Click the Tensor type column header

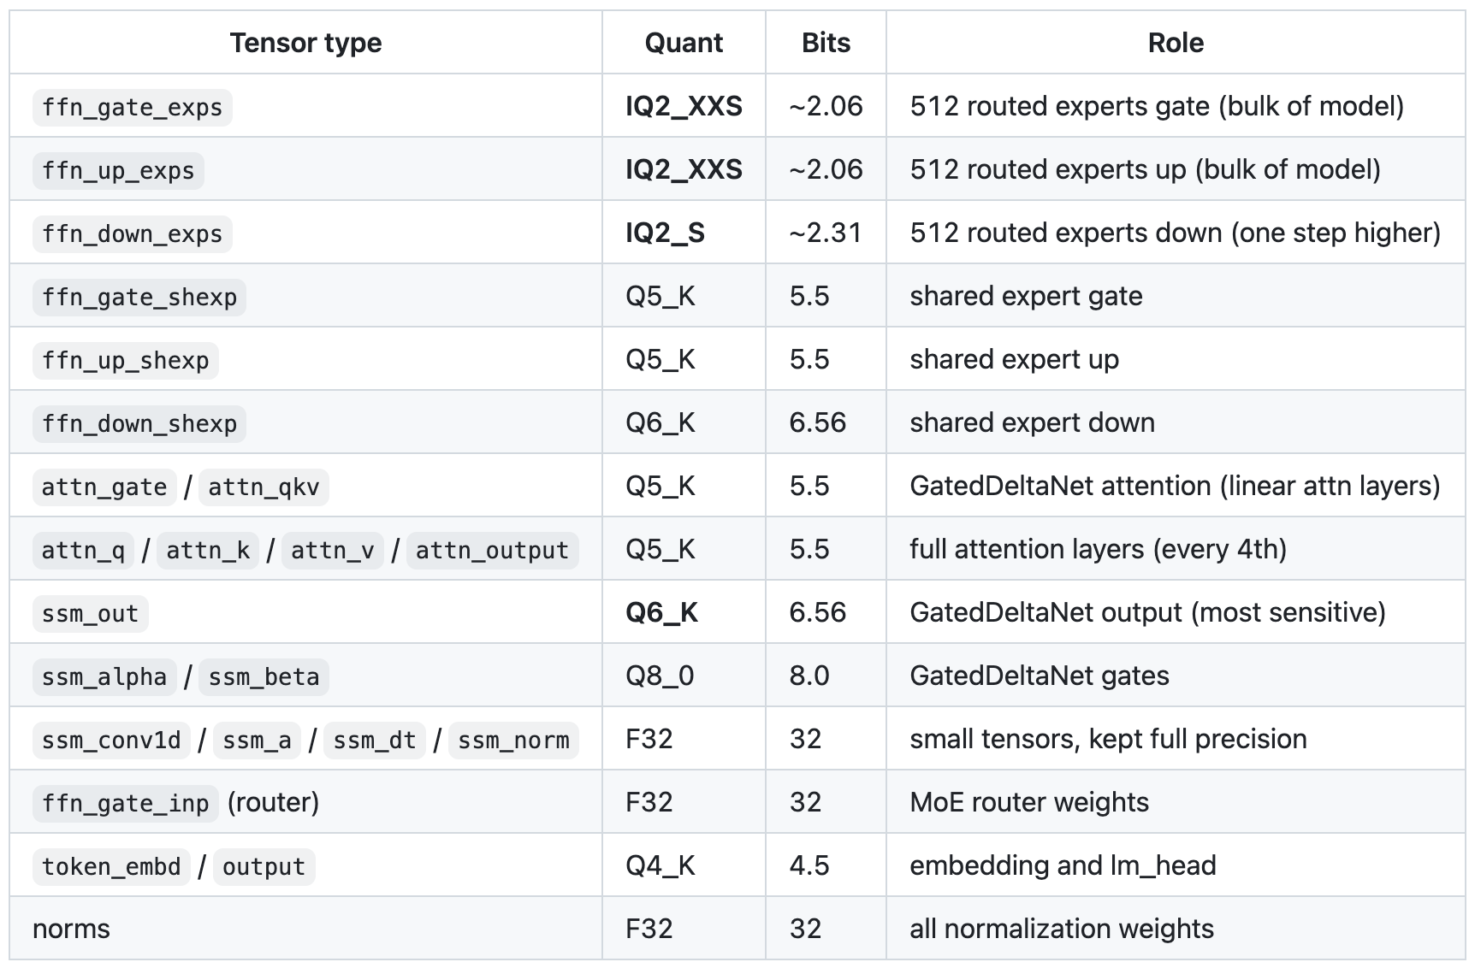pos(305,43)
